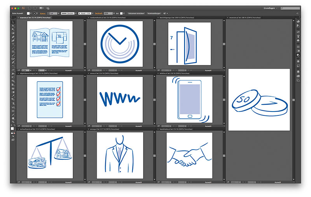Select the Direct Selection tool
The image size is (311, 197).
pyautogui.click(x=13, y=26)
